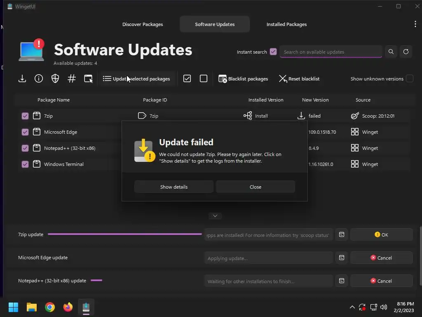Click the Microsoft Edge package box icon

[x=37, y=132]
